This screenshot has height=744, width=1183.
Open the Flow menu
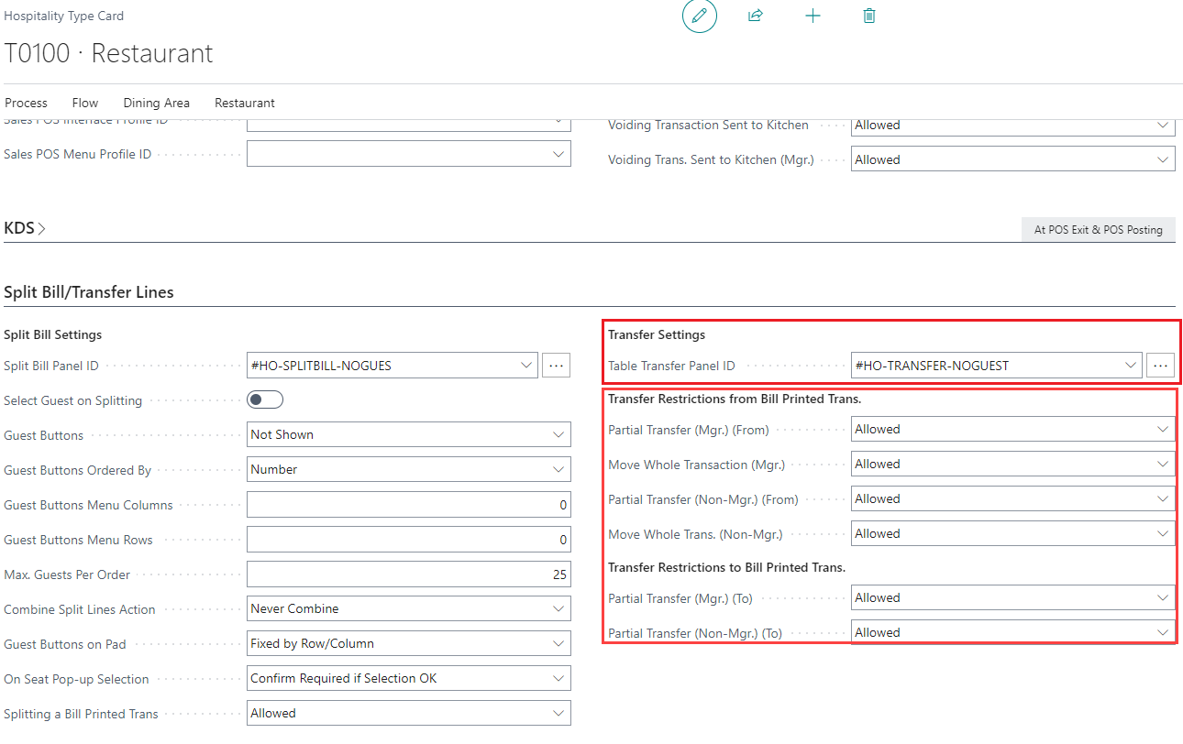85,103
